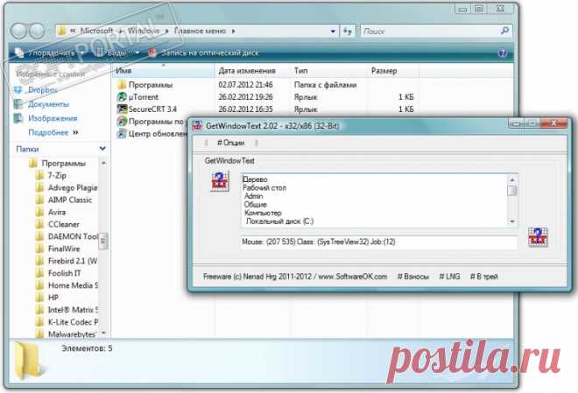Click the Изображения icon in favorites
Screen dimensions: 578x393
pos(18,118)
